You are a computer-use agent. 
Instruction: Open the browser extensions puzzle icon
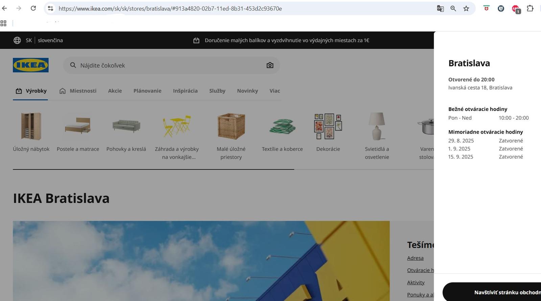530,8
